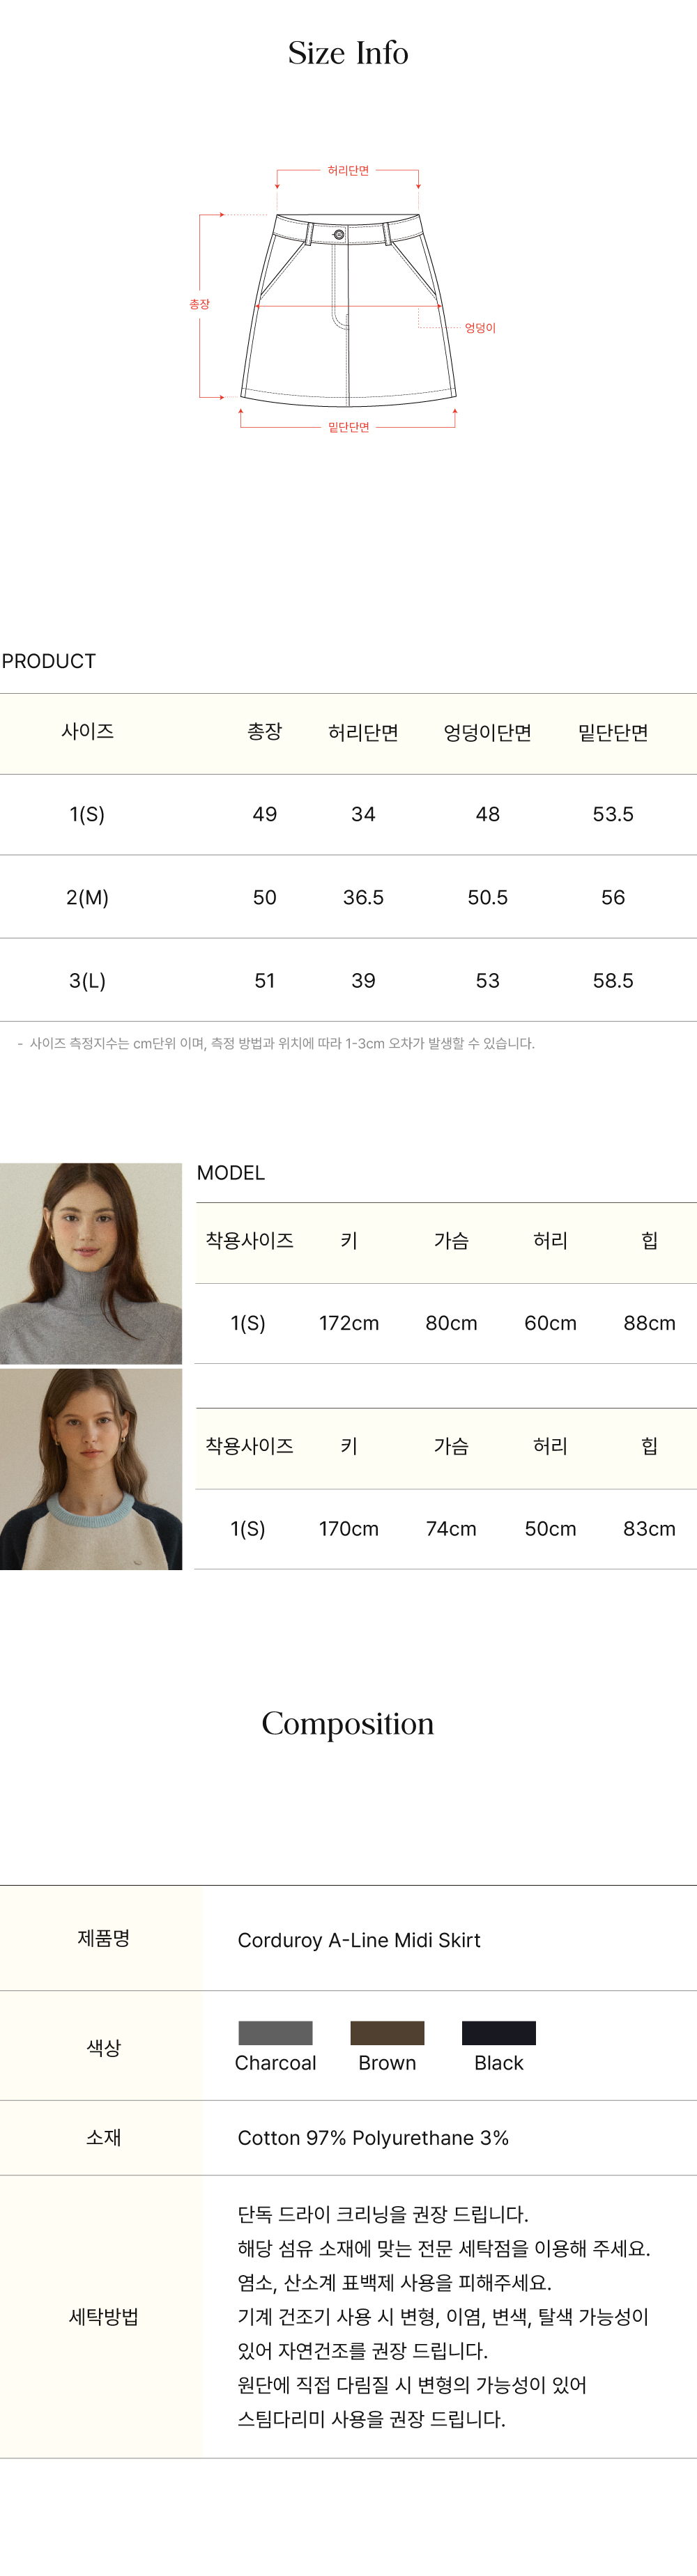
Task: Click the Cotton 97% Polyurethane 3% text
Action: (x=373, y=2138)
